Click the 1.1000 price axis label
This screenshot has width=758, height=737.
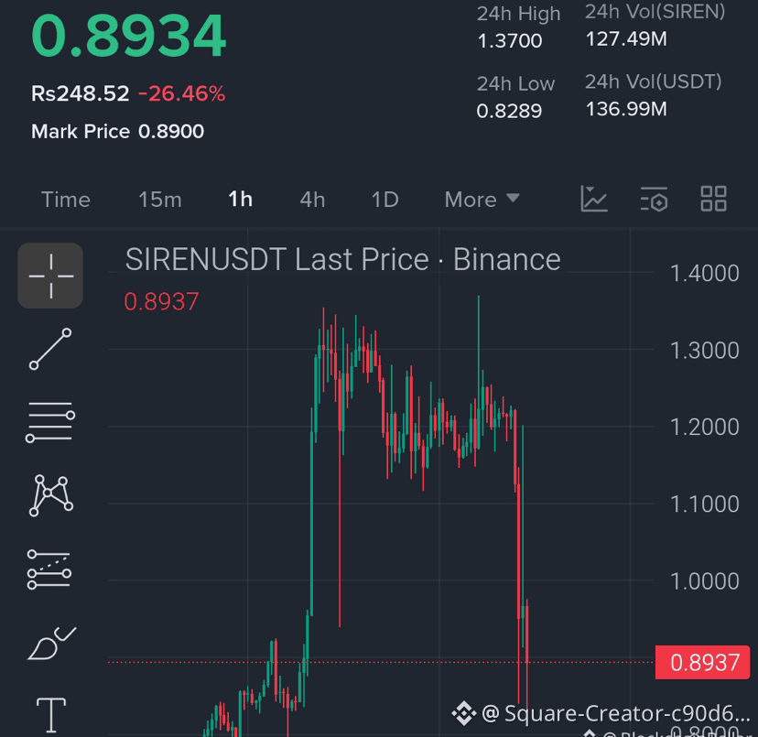coord(704,504)
